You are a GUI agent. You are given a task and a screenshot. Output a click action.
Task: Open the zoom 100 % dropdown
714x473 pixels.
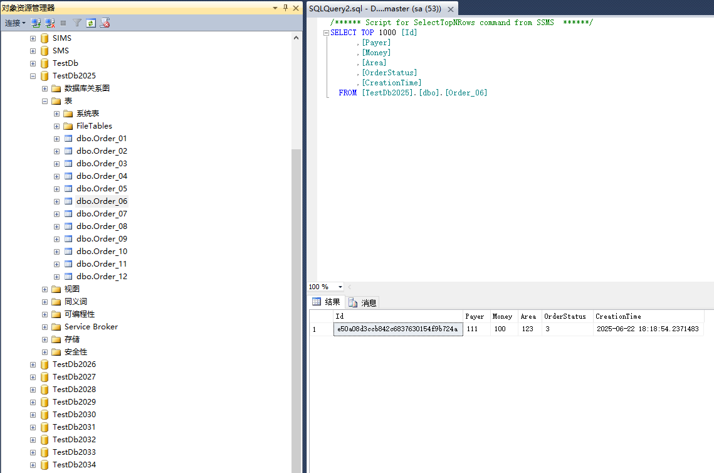pyautogui.click(x=340, y=287)
